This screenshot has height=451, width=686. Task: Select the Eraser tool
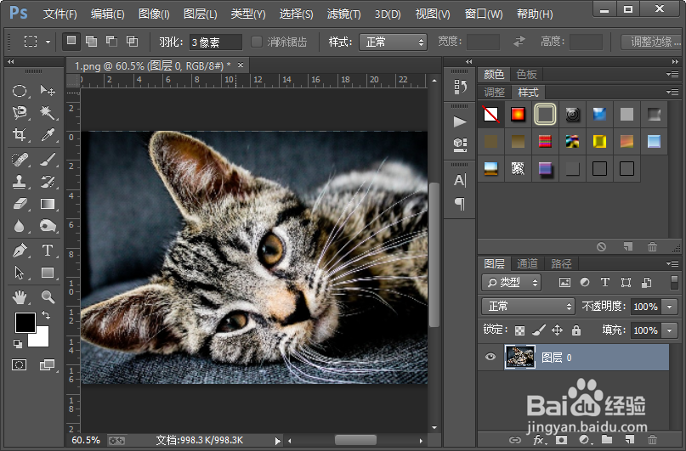tap(20, 204)
